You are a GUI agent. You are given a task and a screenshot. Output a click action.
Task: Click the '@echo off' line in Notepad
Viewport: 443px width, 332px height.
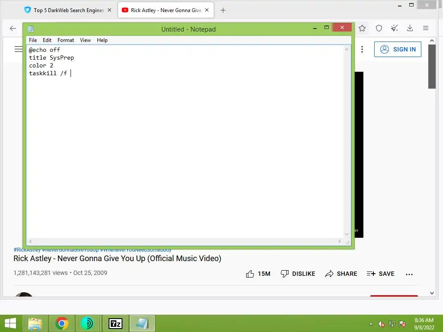(45, 50)
